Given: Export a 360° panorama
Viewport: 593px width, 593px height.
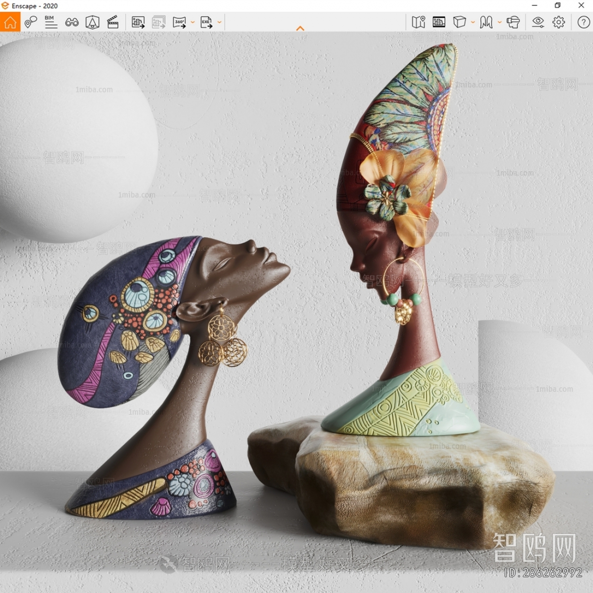Looking at the screenshot, I should pos(179,22).
